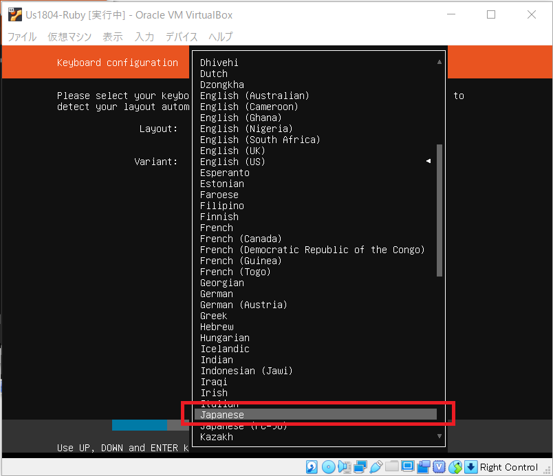553x476 pixels.
Task: Click the CPU virtualization V icon
Action: 439,467
